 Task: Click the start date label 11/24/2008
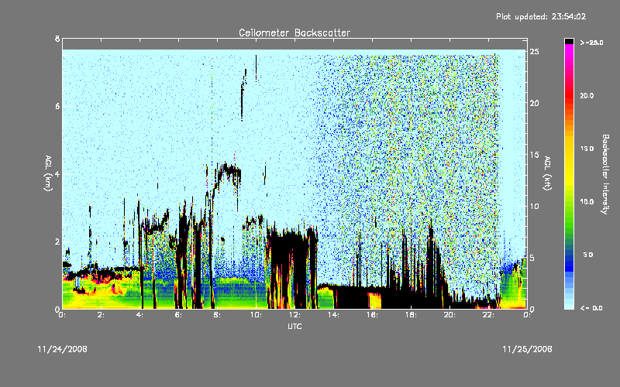[62, 349]
